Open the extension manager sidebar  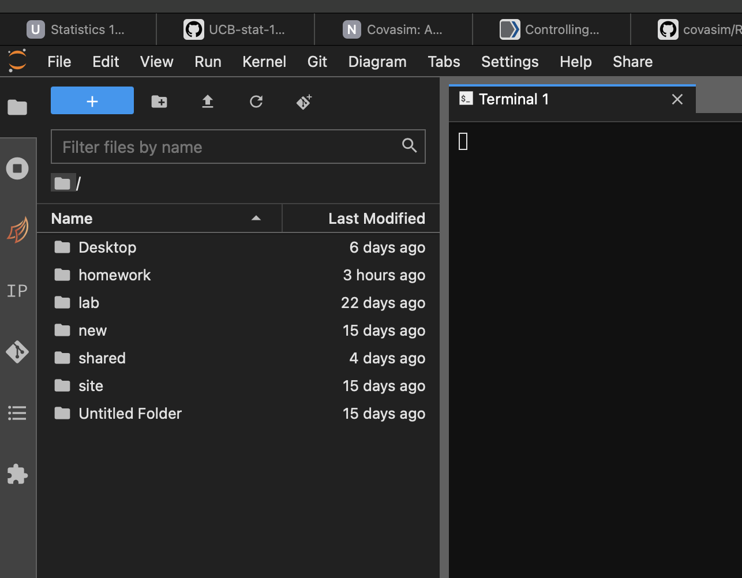[17, 475]
